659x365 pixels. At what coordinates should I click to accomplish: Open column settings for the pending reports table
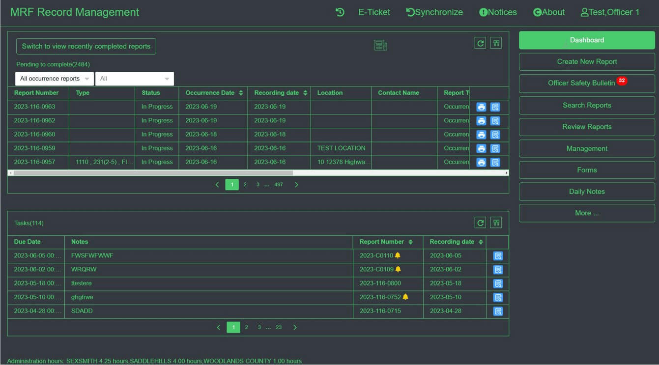point(496,43)
